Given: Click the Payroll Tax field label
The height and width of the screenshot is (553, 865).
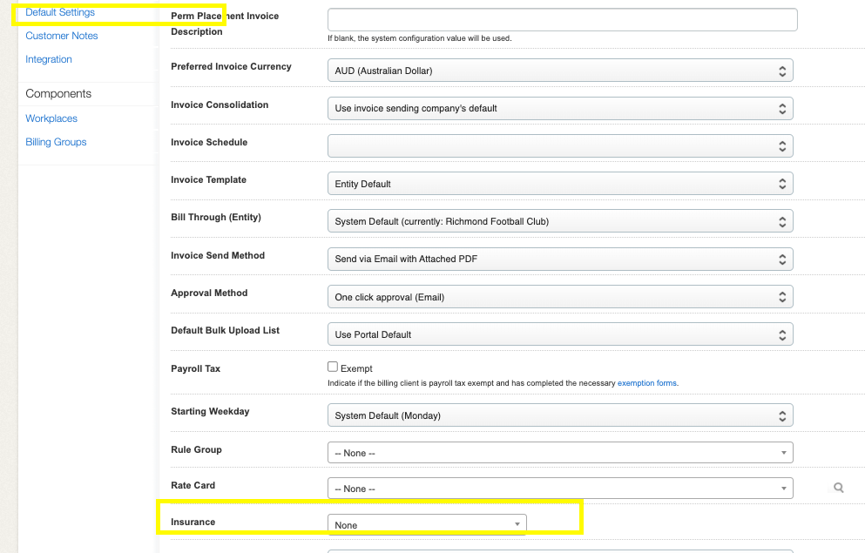Looking at the screenshot, I should [195, 369].
